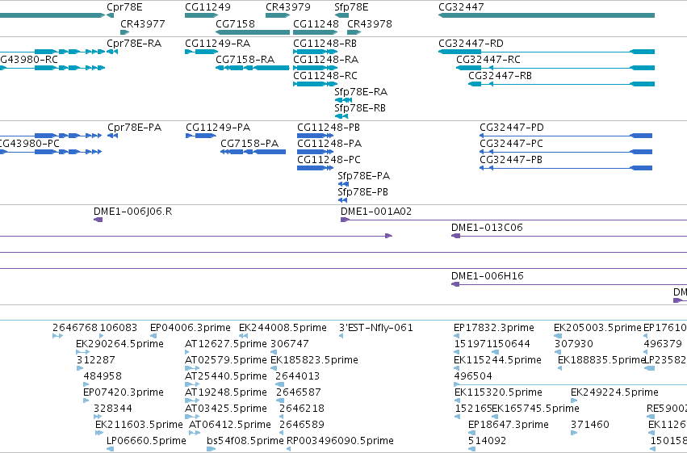Click the bs54f08.5prime EST arrow
The height and width of the screenshot is (453, 687).
click(x=211, y=449)
